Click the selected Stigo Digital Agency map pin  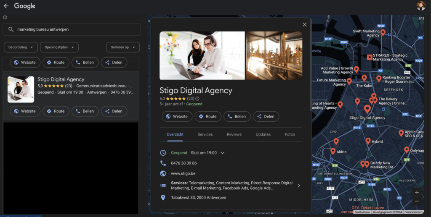[x=367, y=109]
